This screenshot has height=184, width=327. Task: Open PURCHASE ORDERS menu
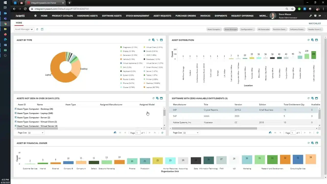click(186, 16)
